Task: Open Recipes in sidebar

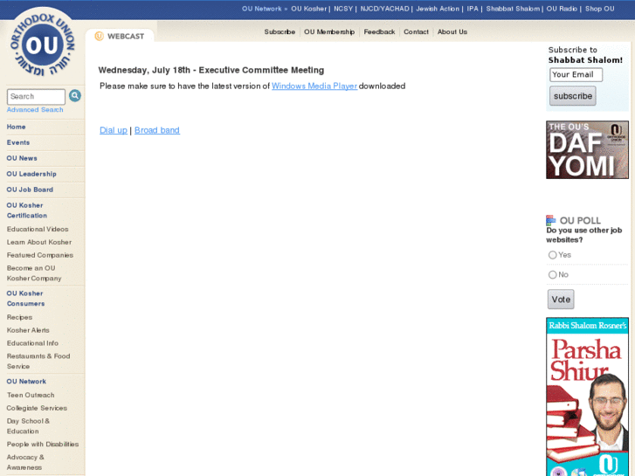Action: [19, 317]
